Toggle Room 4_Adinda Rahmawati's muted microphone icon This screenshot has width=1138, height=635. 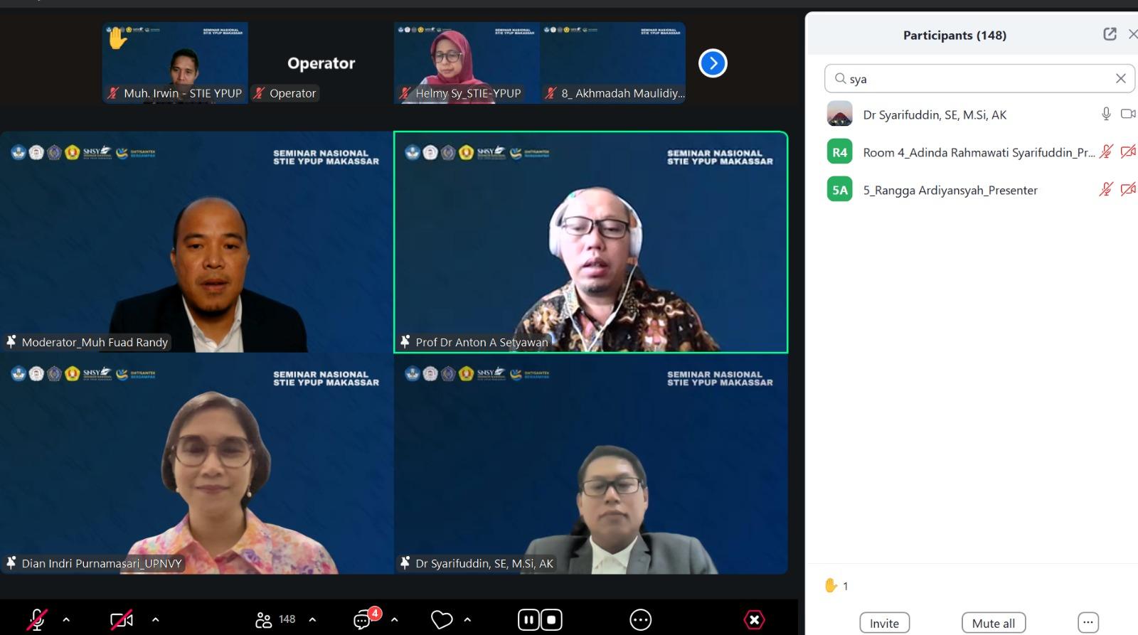coord(1106,151)
